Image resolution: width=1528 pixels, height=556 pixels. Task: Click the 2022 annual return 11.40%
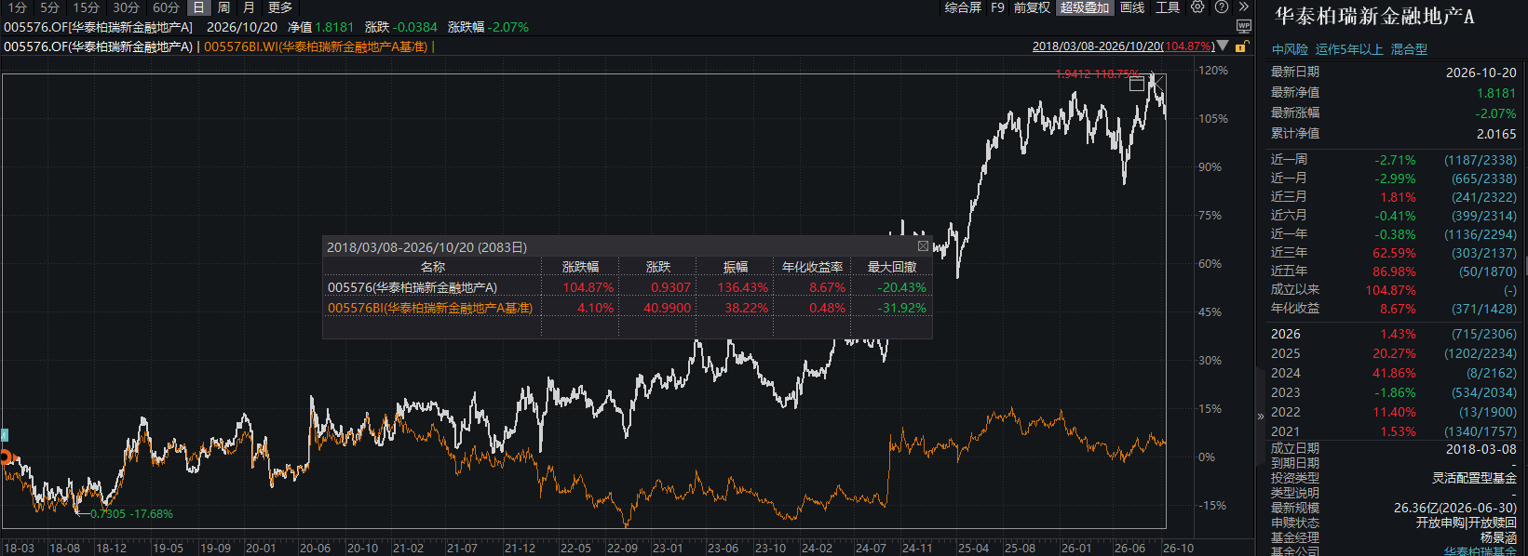(x=1394, y=412)
